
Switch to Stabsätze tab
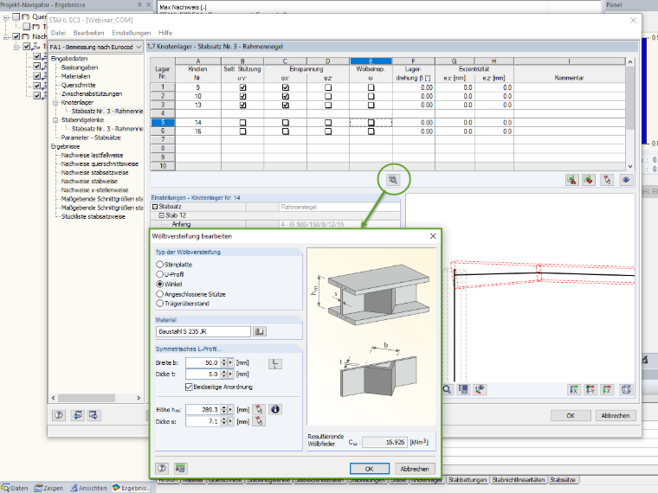point(562,479)
